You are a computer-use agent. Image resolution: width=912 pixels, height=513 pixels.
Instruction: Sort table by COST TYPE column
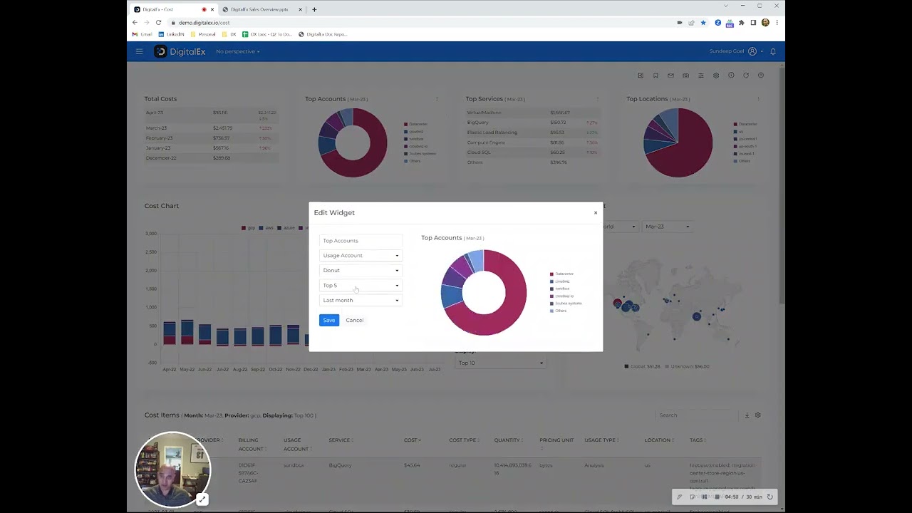pyautogui.click(x=464, y=440)
